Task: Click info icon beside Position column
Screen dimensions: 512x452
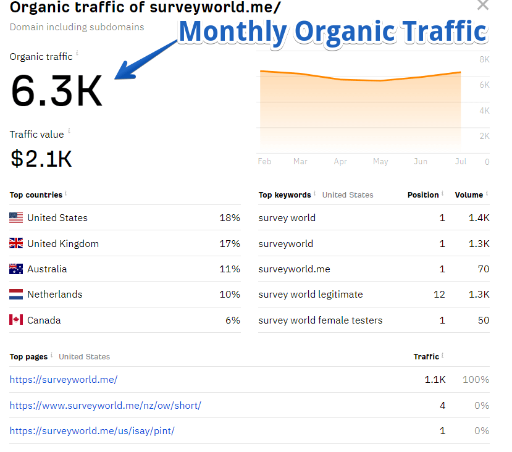Action: click(x=442, y=193)
